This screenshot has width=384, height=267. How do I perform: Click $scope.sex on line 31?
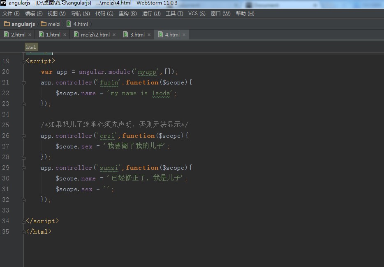click(74, 189)
